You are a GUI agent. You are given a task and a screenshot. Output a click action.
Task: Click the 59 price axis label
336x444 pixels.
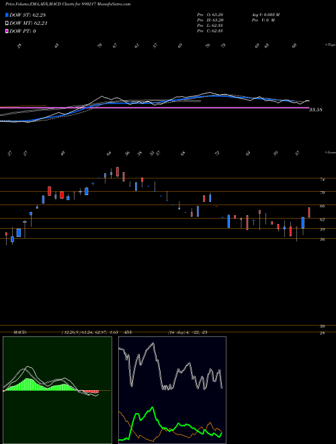[x=322, y=229]
